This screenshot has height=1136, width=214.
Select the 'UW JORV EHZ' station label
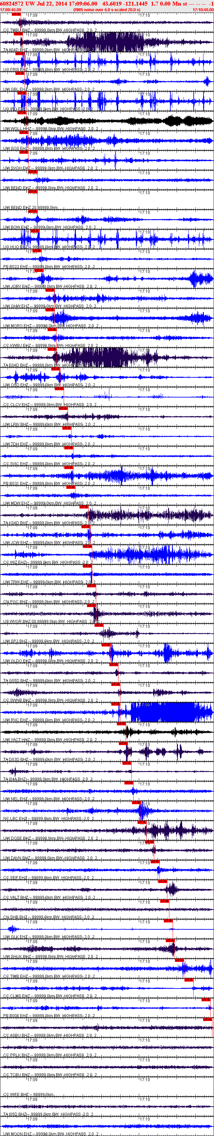coord(17,287)
